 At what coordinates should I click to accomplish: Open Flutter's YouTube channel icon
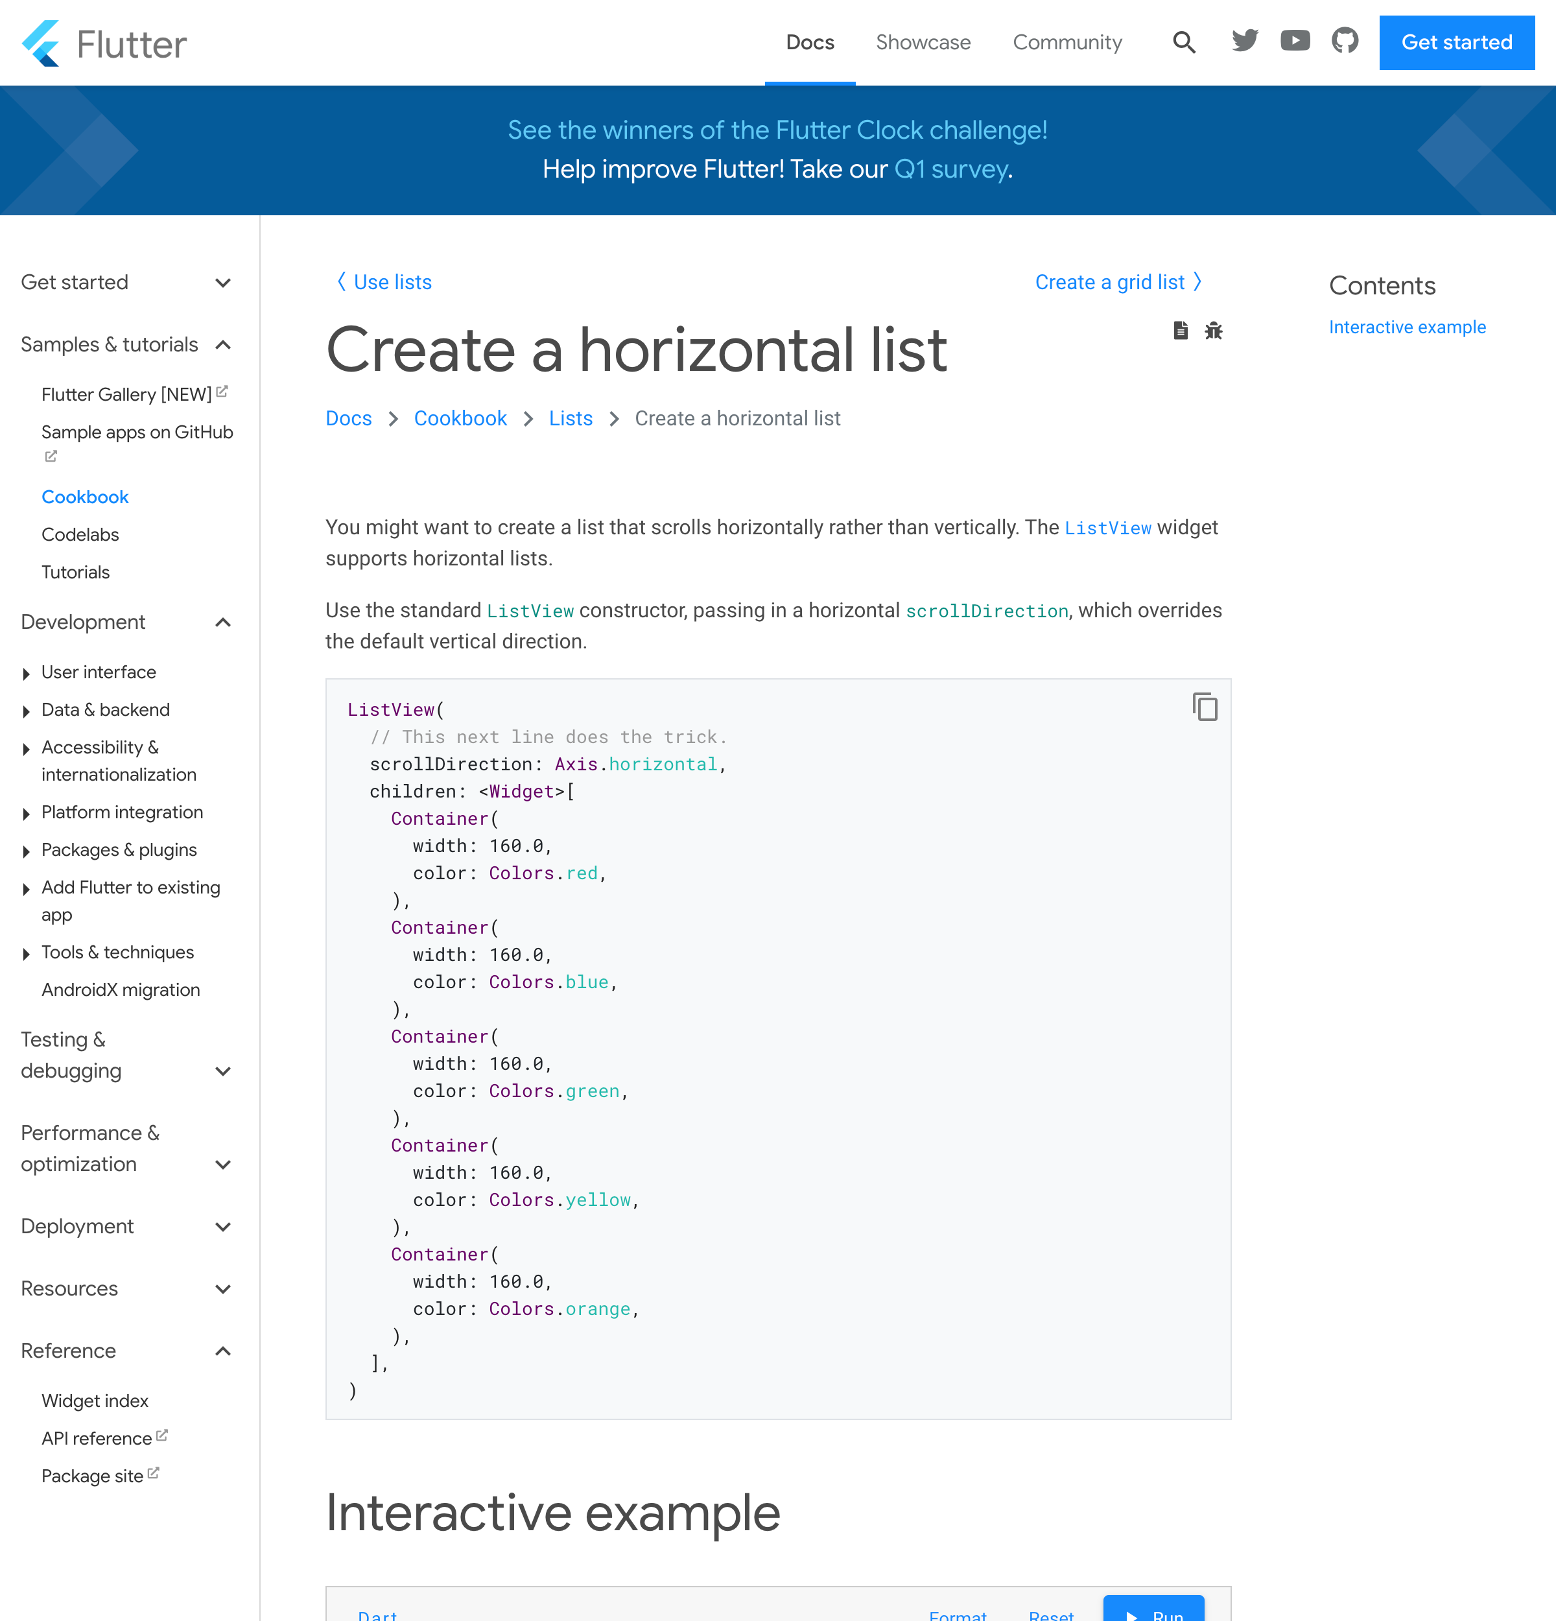(1295, 40)
